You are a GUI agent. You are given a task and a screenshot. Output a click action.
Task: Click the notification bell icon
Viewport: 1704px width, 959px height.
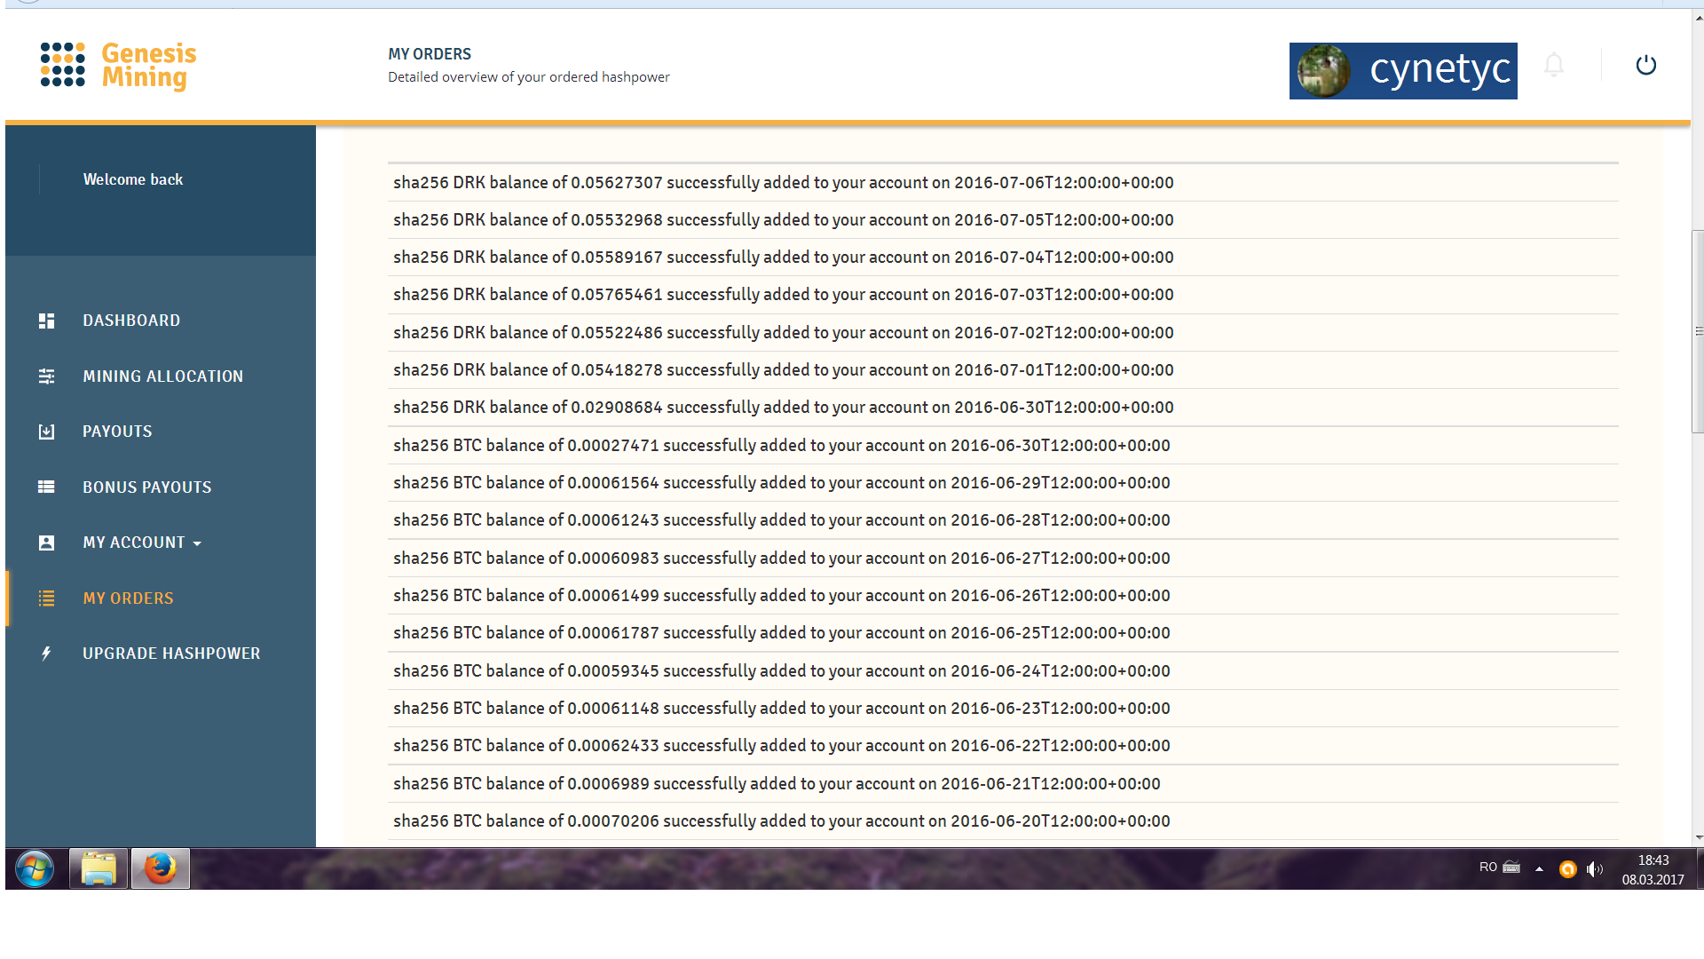(1553, 65)
